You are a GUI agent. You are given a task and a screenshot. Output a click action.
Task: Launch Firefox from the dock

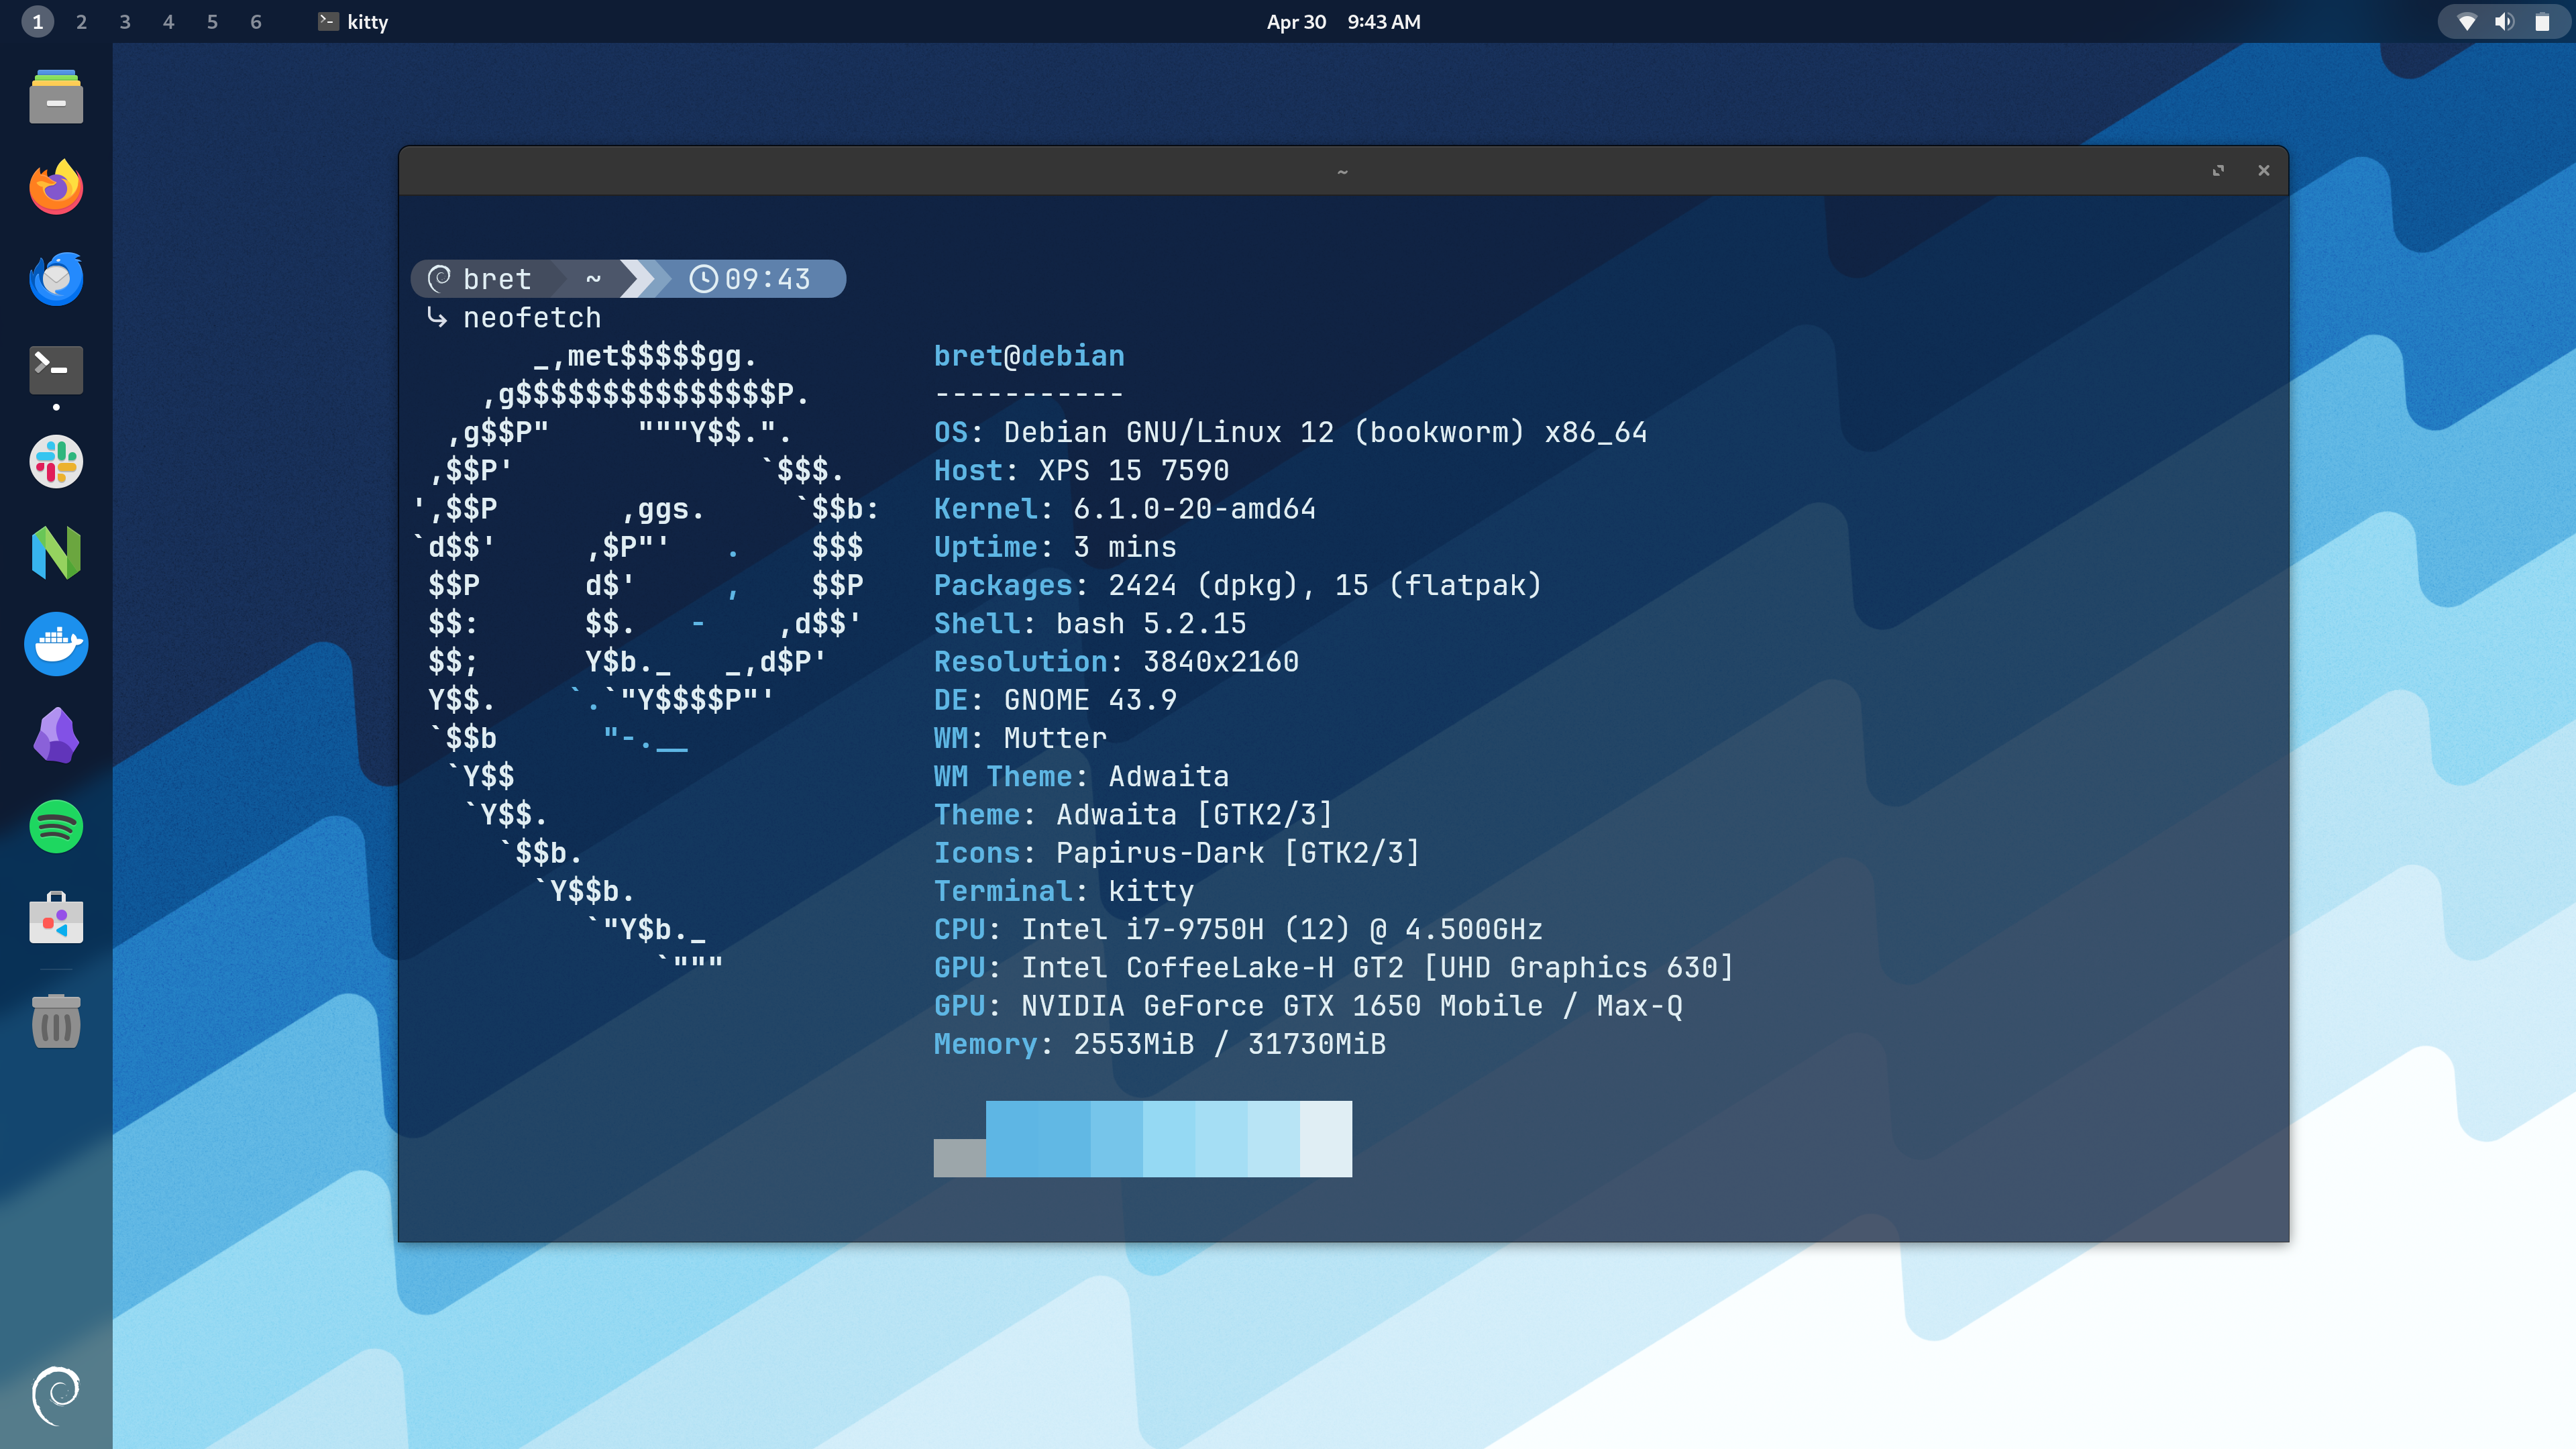[x=56, y=187]
